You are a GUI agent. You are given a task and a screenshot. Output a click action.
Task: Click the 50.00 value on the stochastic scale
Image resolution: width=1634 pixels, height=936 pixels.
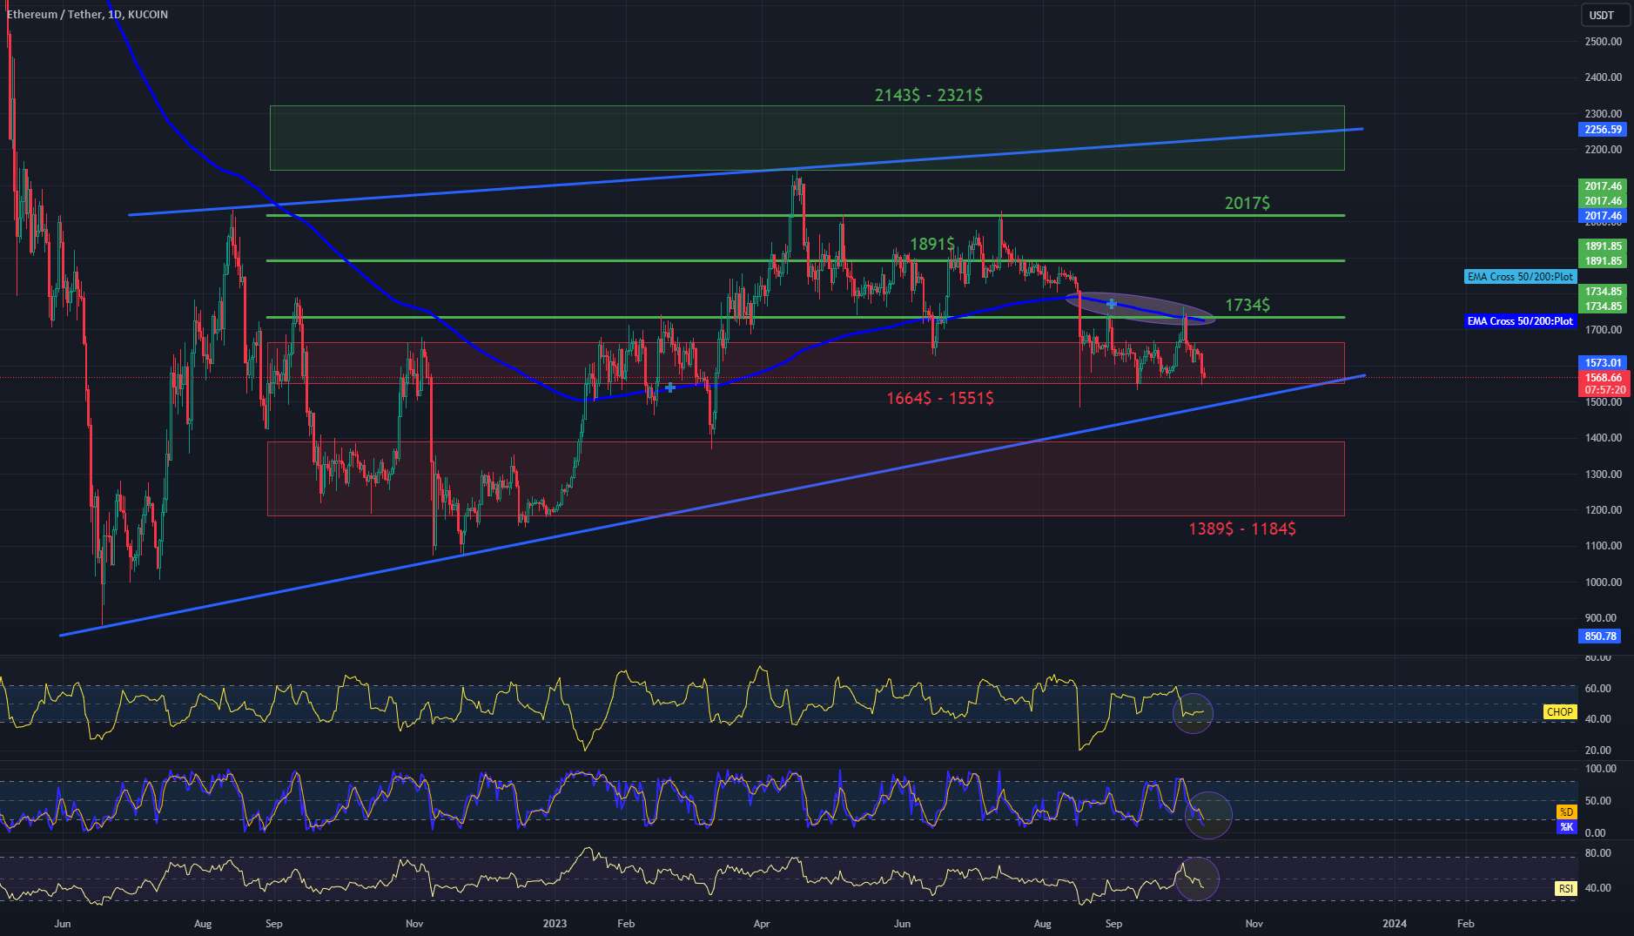pyautogui.click(x=1598, y=801)
